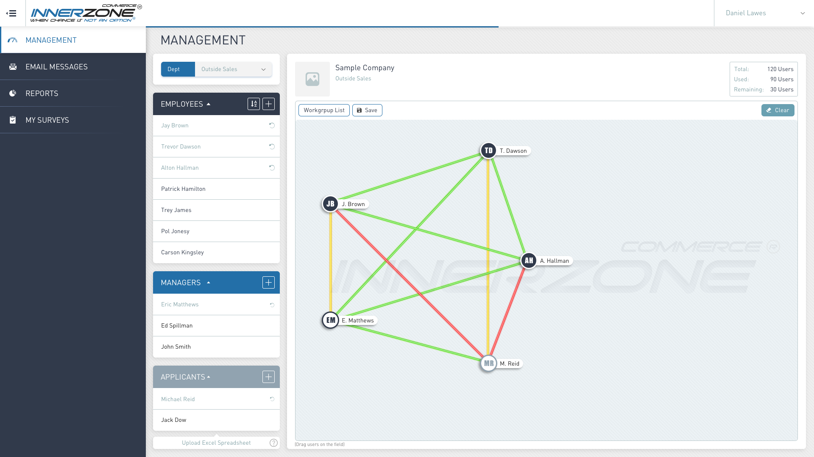Clear the workgroup field
The width and height of the screenshot is (814, 457).
pyautogui.click(x=778, y=110)
